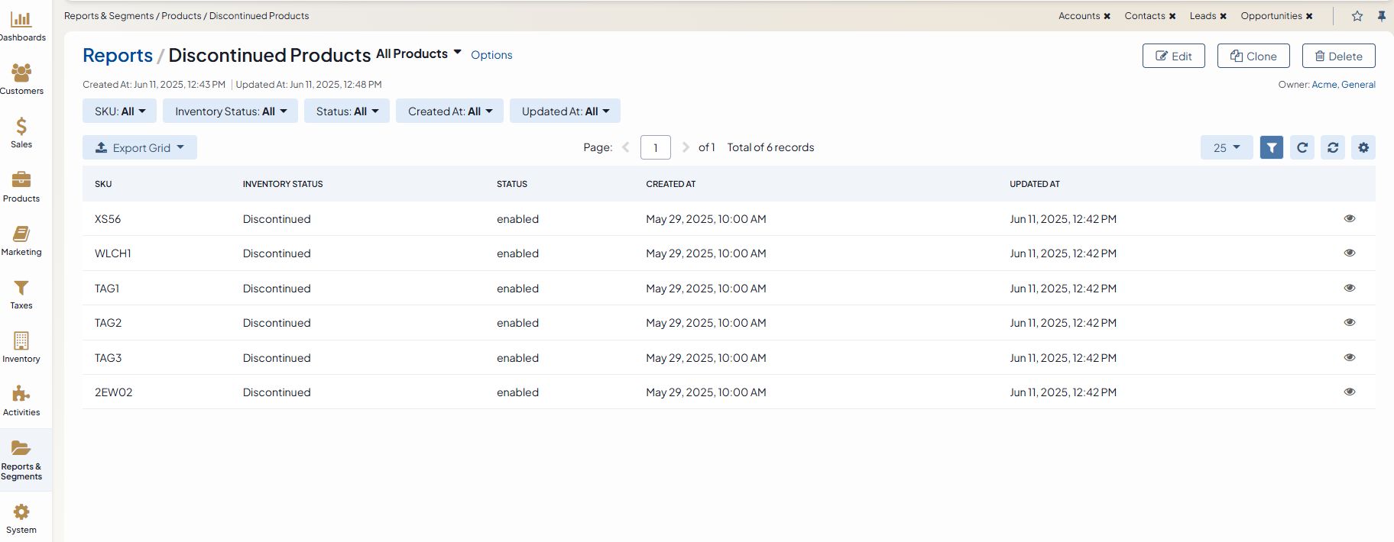1394x542 pixels.
Task: Mark page as favorite with star icon
Action: coord(1357,16)
